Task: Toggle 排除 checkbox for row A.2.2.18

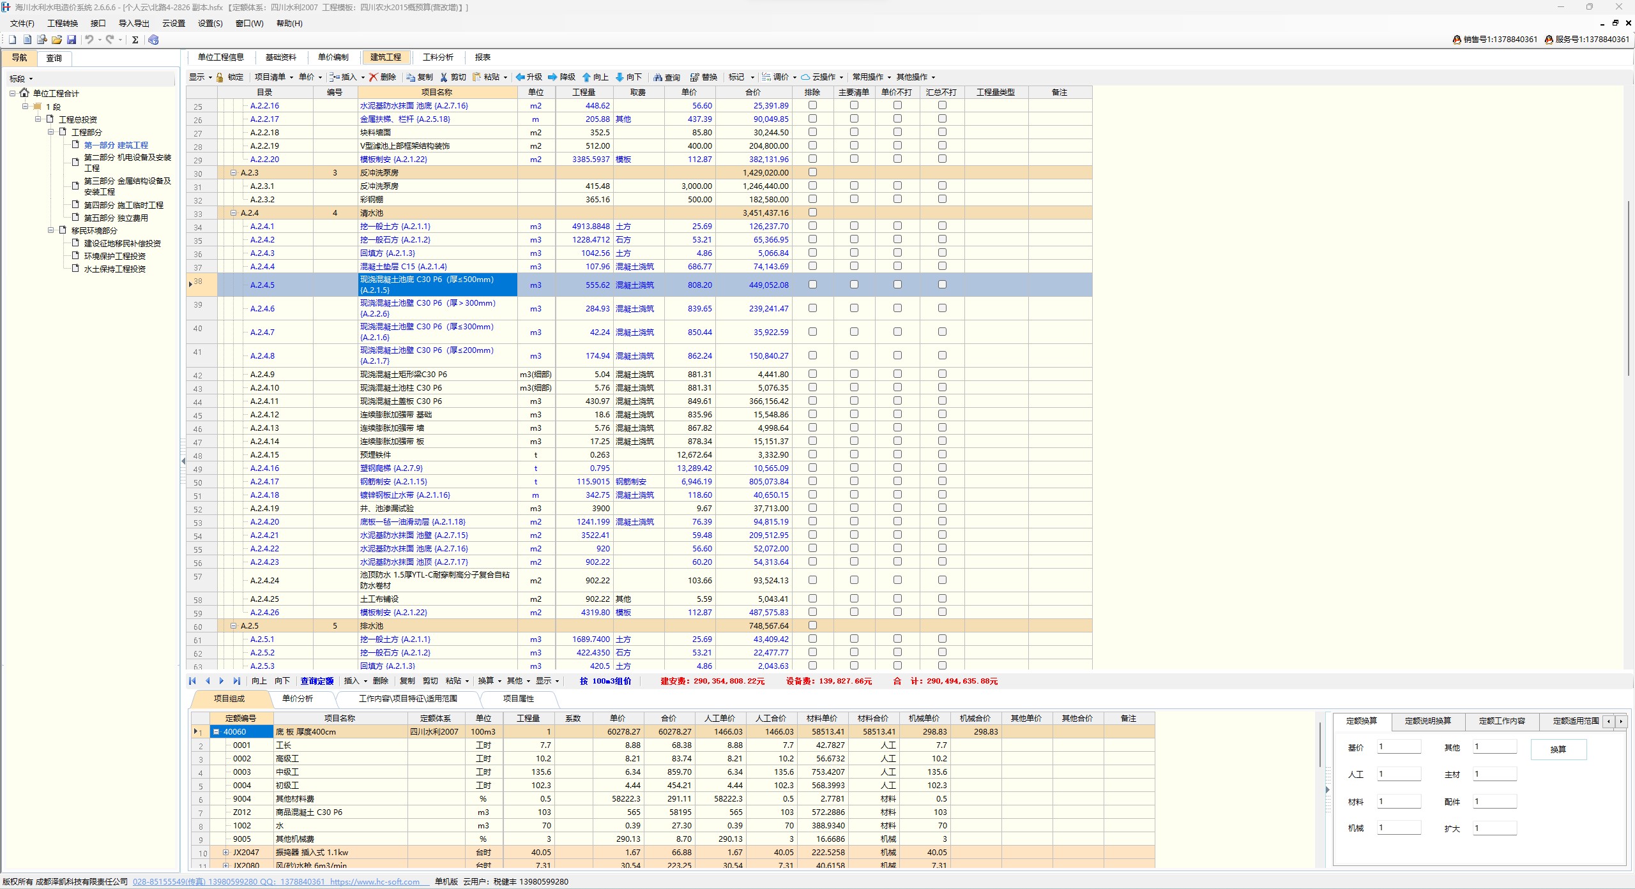Action: click(x=812, y=132)
